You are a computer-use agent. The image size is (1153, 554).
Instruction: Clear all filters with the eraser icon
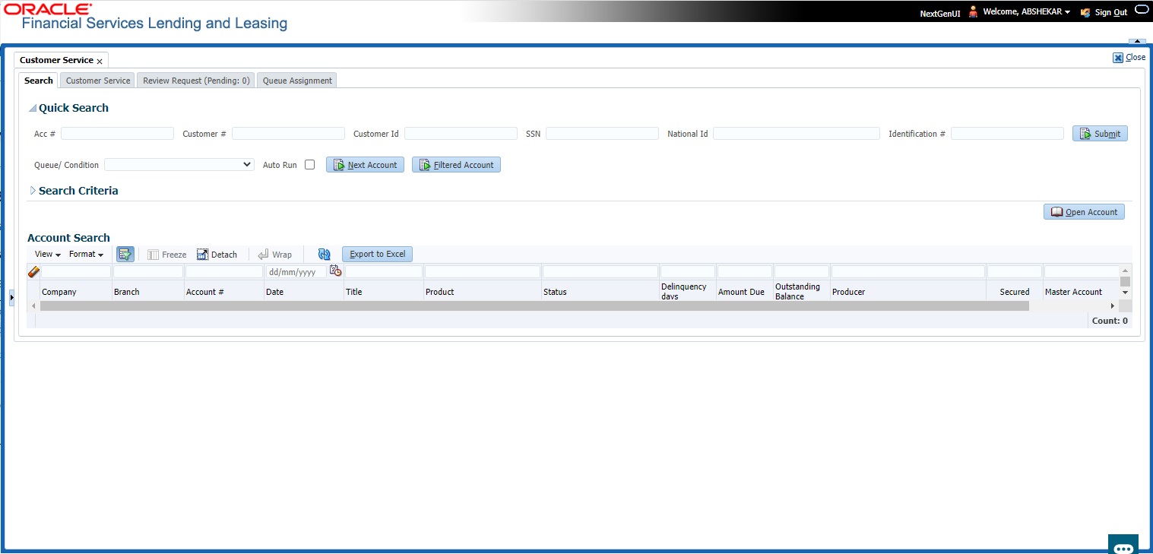point(33,271)
